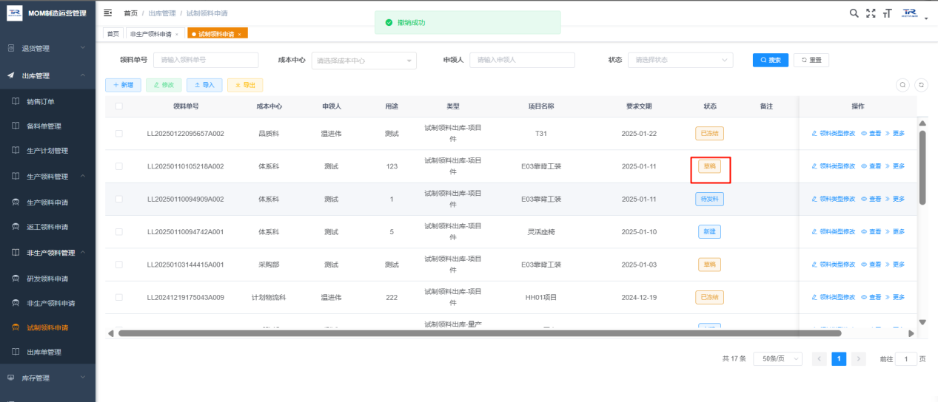This screenshot has width=938, height=402.
Task: Open font size adjustment icon
Action: (887, 13)
